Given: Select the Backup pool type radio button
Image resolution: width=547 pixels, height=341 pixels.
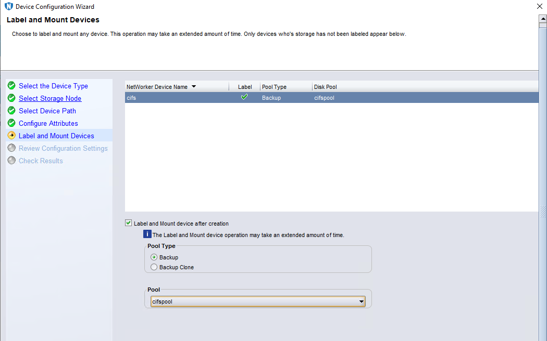Looking at the screenshot, I should point(154,257).
